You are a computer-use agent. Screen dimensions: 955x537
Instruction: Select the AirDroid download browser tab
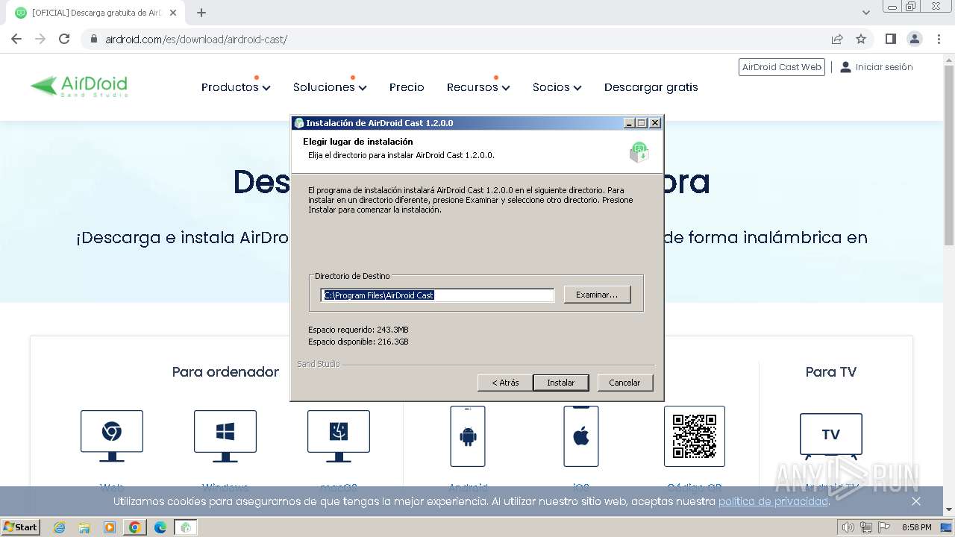coord(97,13)
